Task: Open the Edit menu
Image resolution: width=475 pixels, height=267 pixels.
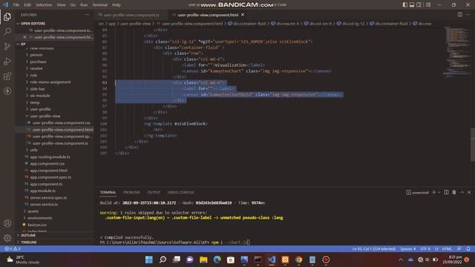Action: (27, 5)
